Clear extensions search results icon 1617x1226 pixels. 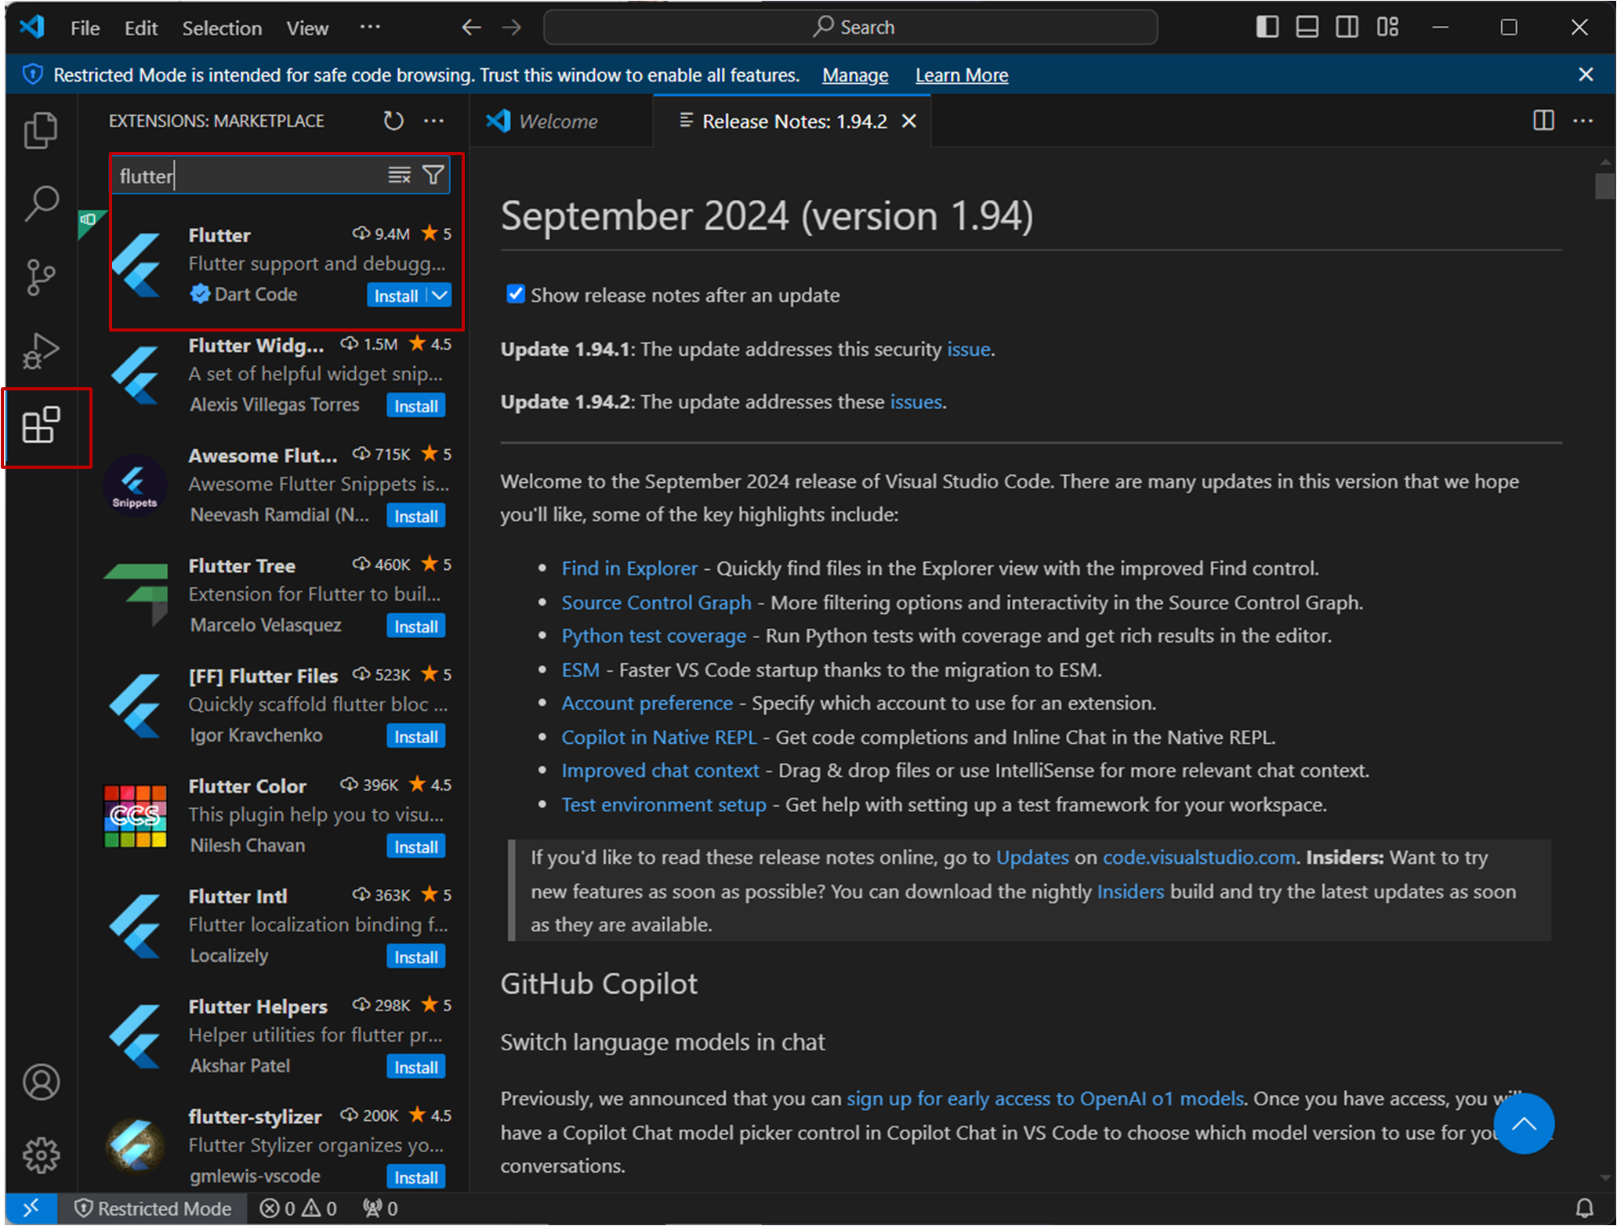coord(399,175)
